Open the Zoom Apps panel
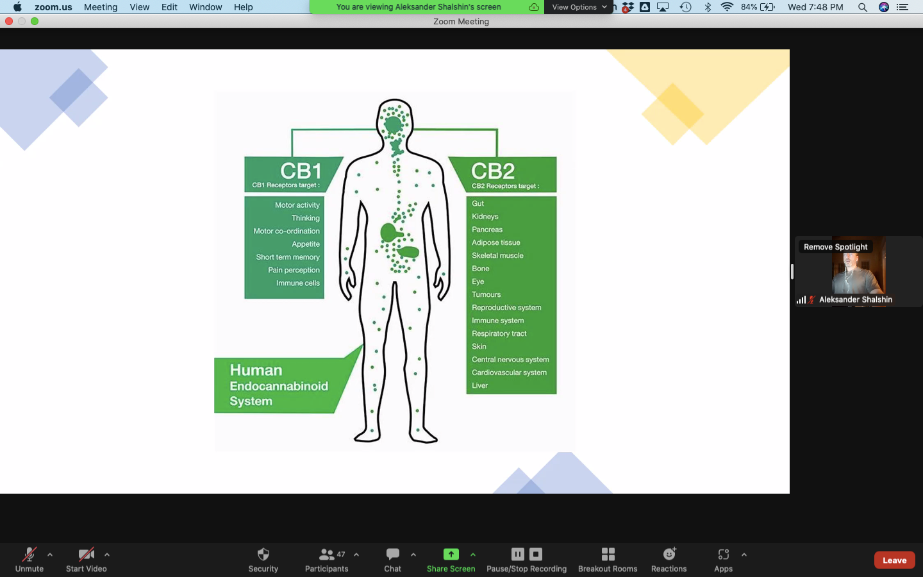Viewport: 923px width, 577px height. click(x=723, y=559)
